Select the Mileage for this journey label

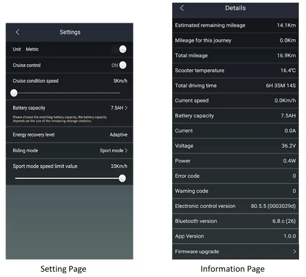click(x=203, y=40)
